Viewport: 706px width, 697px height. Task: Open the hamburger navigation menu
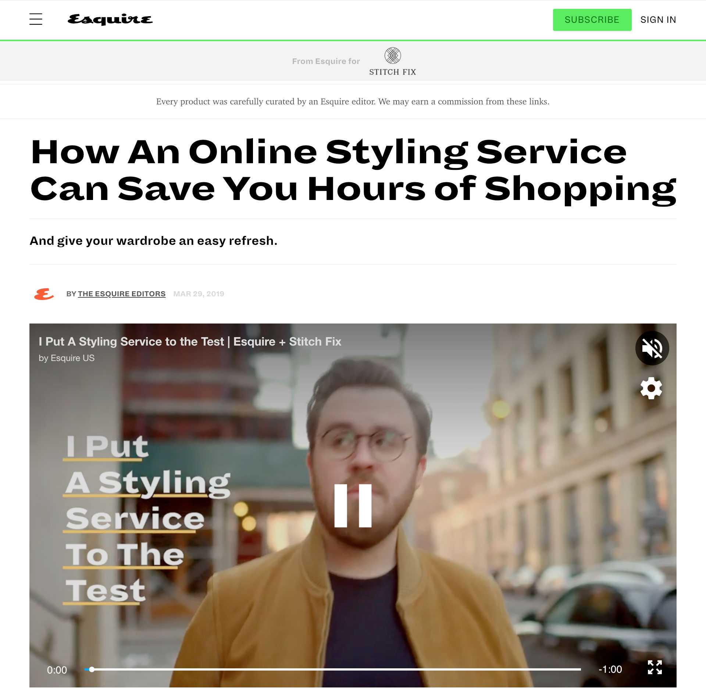[36, 19]
